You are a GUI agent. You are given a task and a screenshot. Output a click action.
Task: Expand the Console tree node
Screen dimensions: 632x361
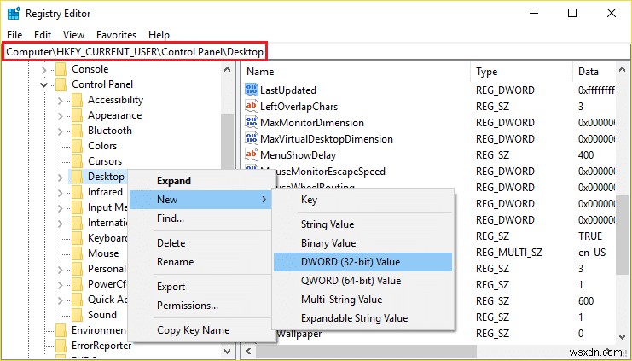click(44, 70)
